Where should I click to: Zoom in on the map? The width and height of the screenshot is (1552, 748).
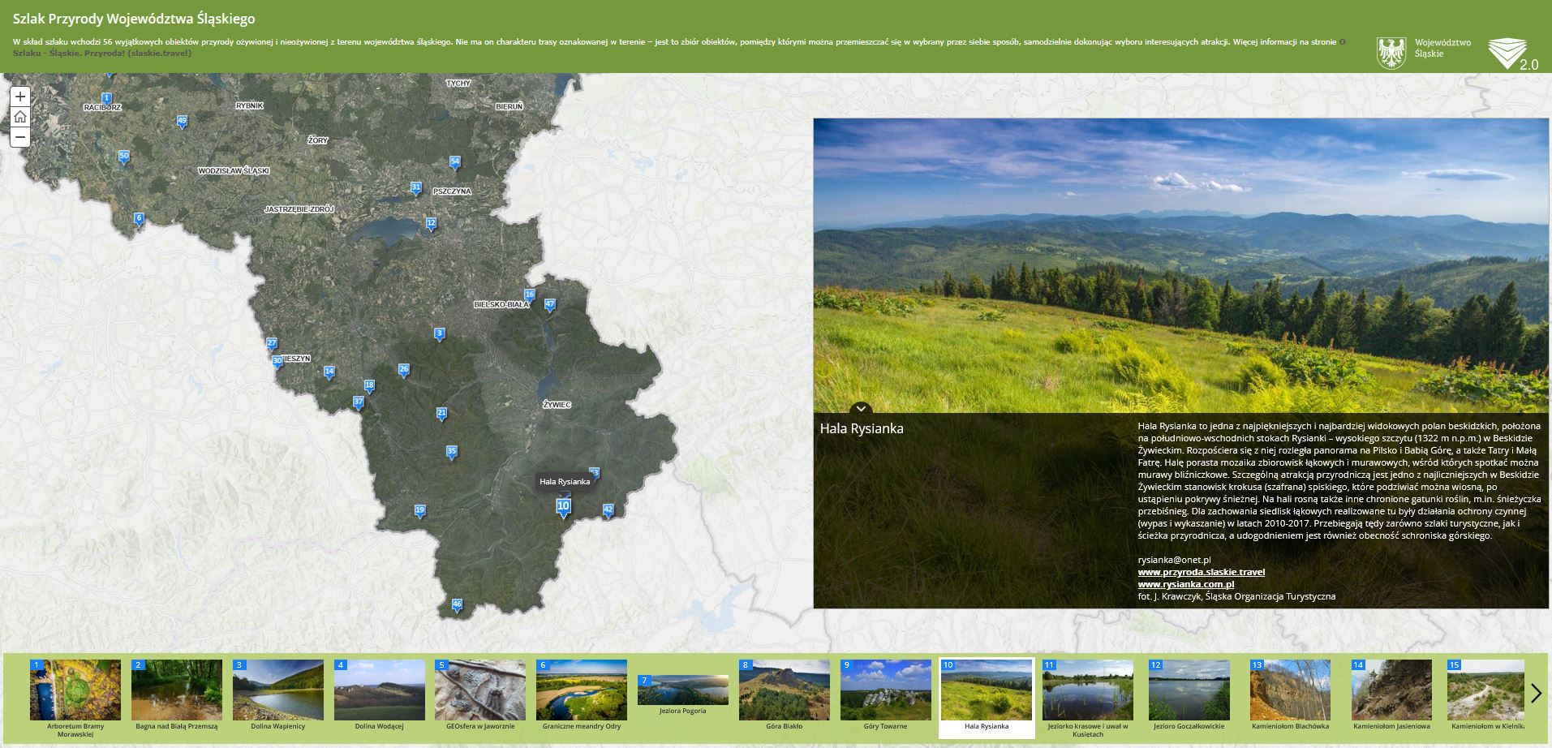(x=20, y=97)
